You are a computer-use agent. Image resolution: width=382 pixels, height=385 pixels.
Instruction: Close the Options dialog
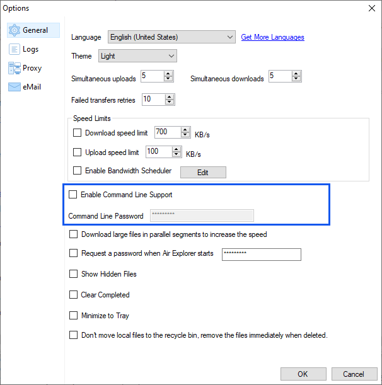click(x=372, y=8)
